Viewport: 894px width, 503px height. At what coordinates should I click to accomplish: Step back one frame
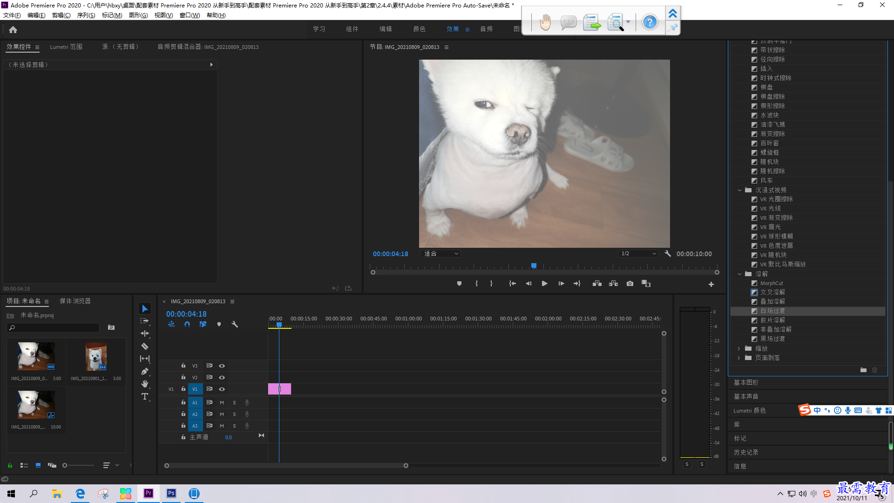click(x=528, y=284)
